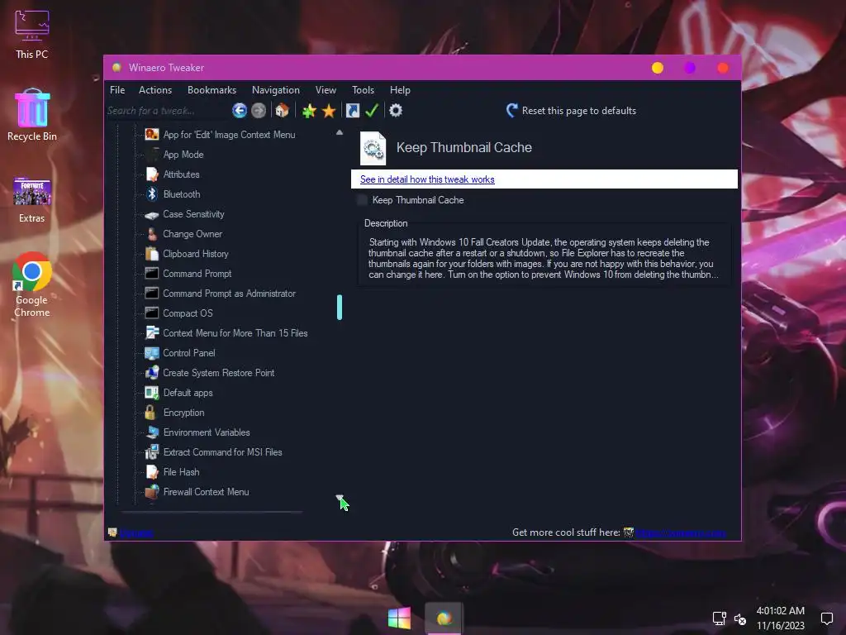Click the Clipboard History icon
Image resolution: width=846 pixels, height=635 pixels.
pos(152,254)
